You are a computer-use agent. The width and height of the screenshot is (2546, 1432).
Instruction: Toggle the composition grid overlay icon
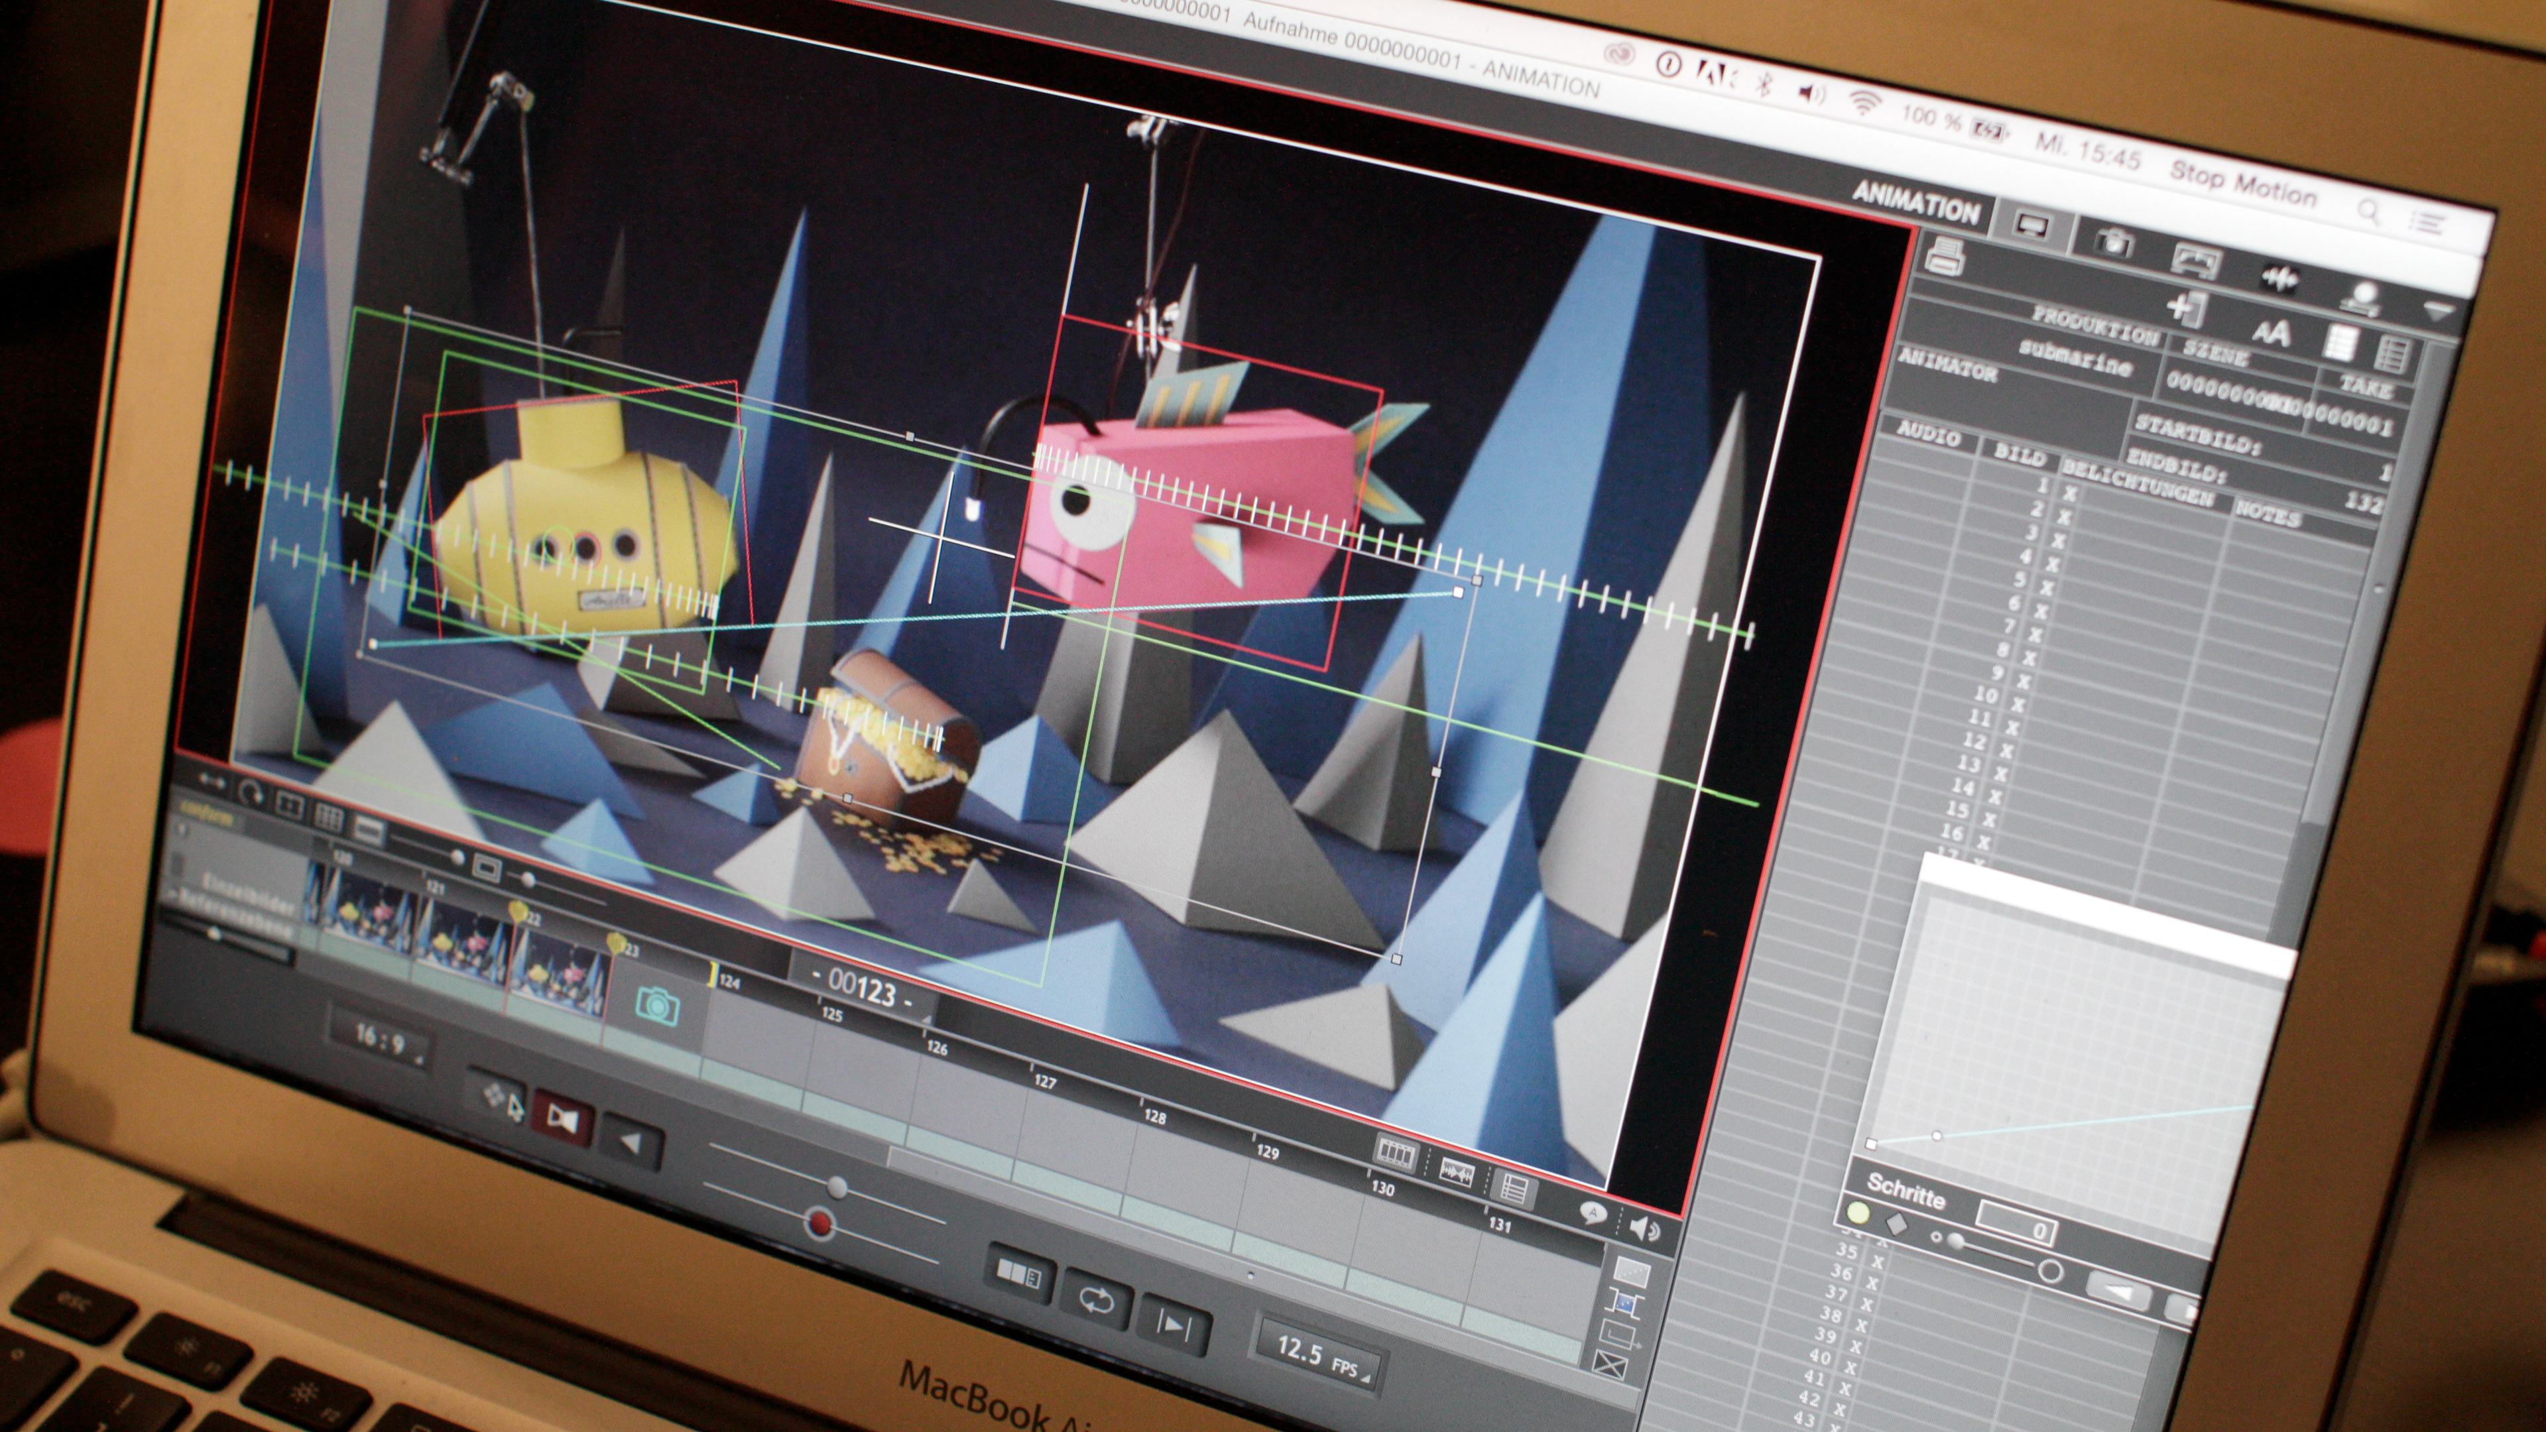(x=328, y=816)
